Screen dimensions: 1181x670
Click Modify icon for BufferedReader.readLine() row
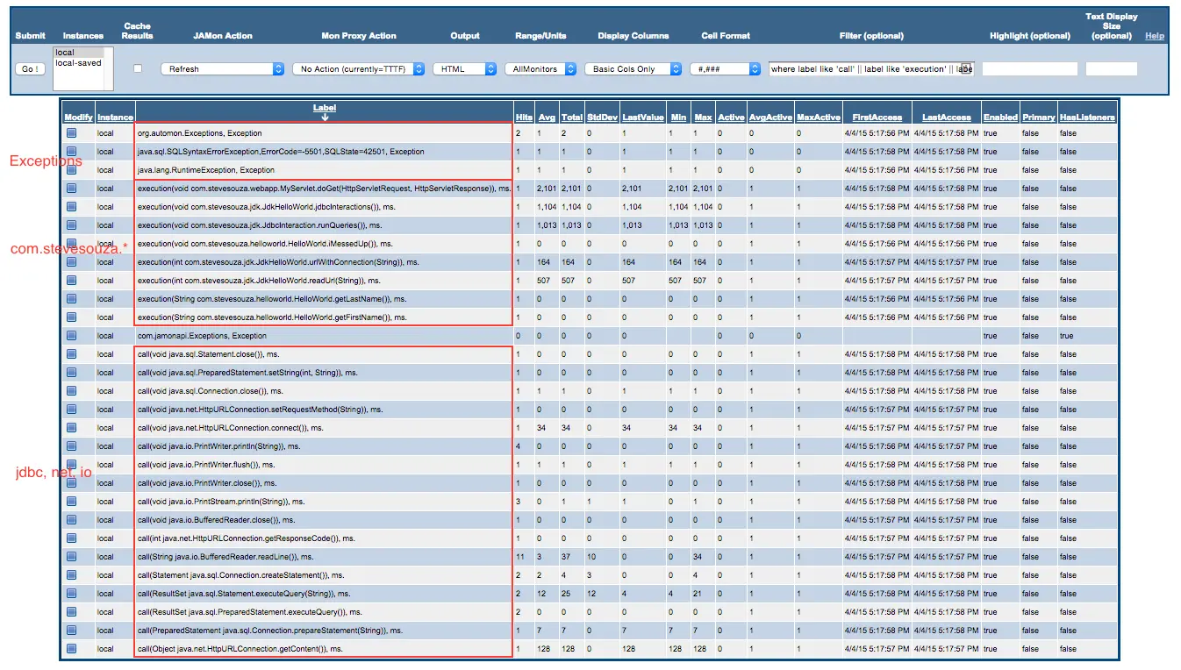tap(72, 557)
